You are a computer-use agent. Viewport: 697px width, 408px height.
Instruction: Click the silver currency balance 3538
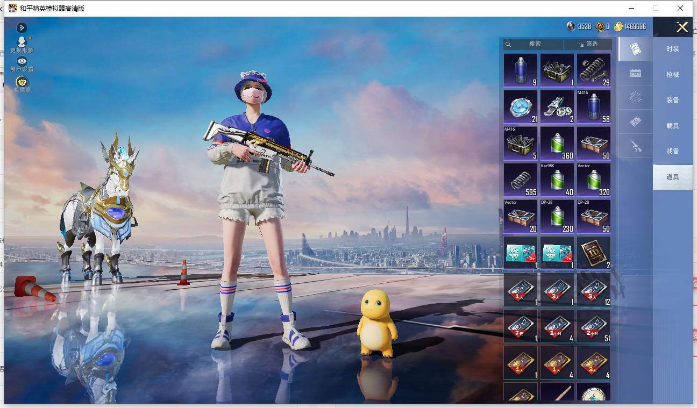pos(579,26)
